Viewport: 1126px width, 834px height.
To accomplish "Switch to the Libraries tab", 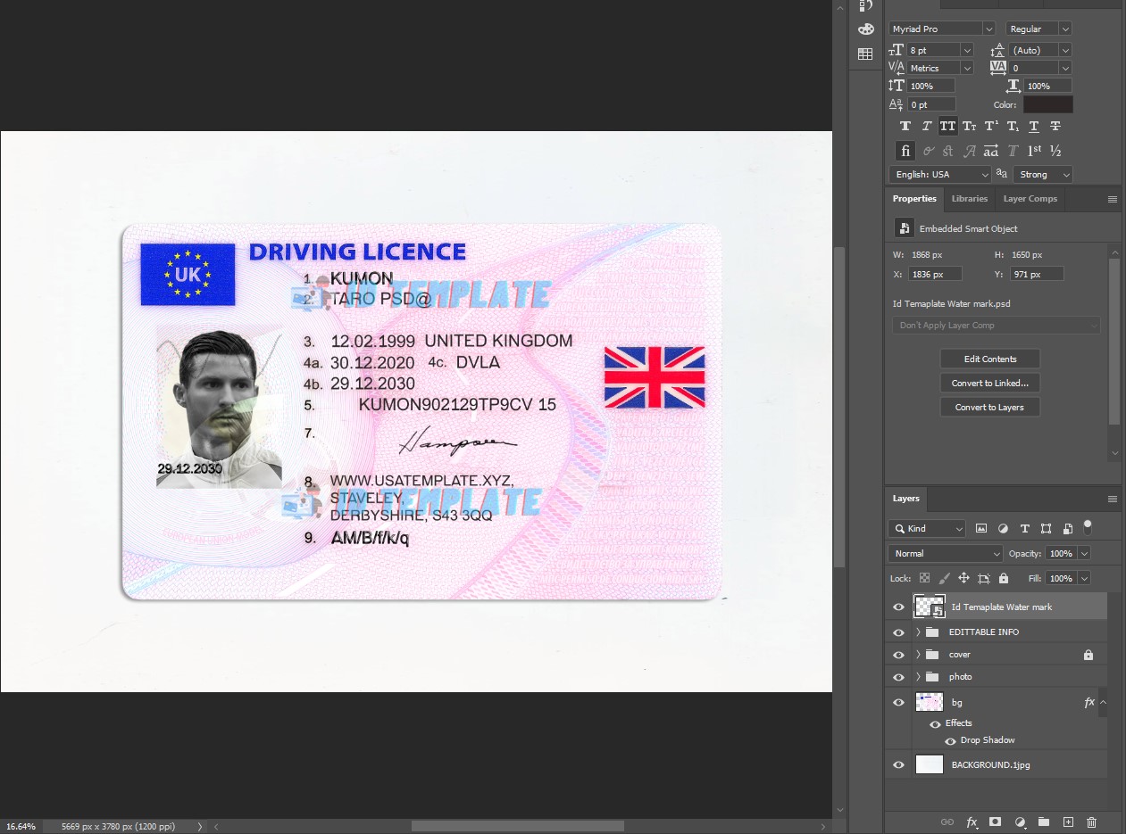I will [969, 199].
